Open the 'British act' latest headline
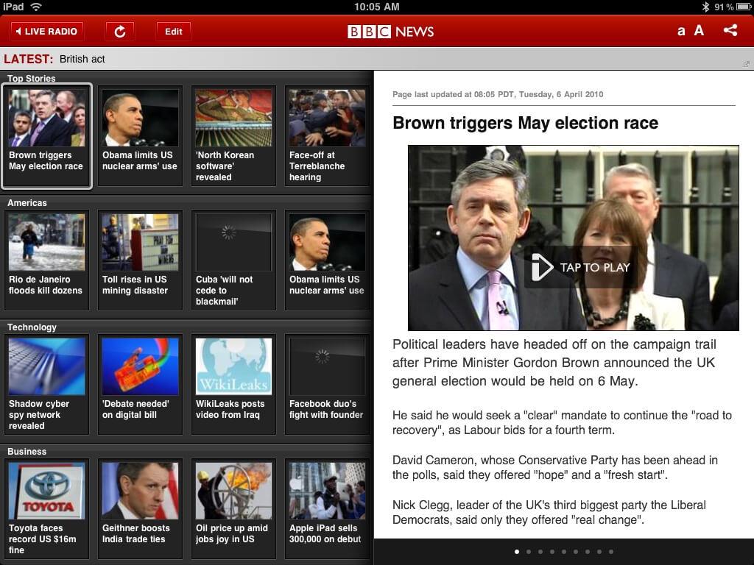754x565 pixels. (82, 59)
